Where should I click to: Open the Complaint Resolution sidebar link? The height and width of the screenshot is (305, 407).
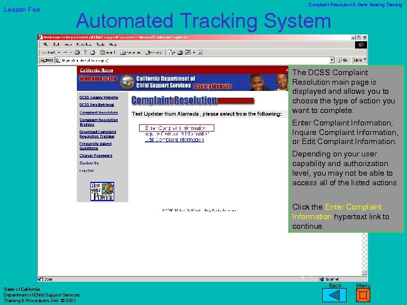98,112
